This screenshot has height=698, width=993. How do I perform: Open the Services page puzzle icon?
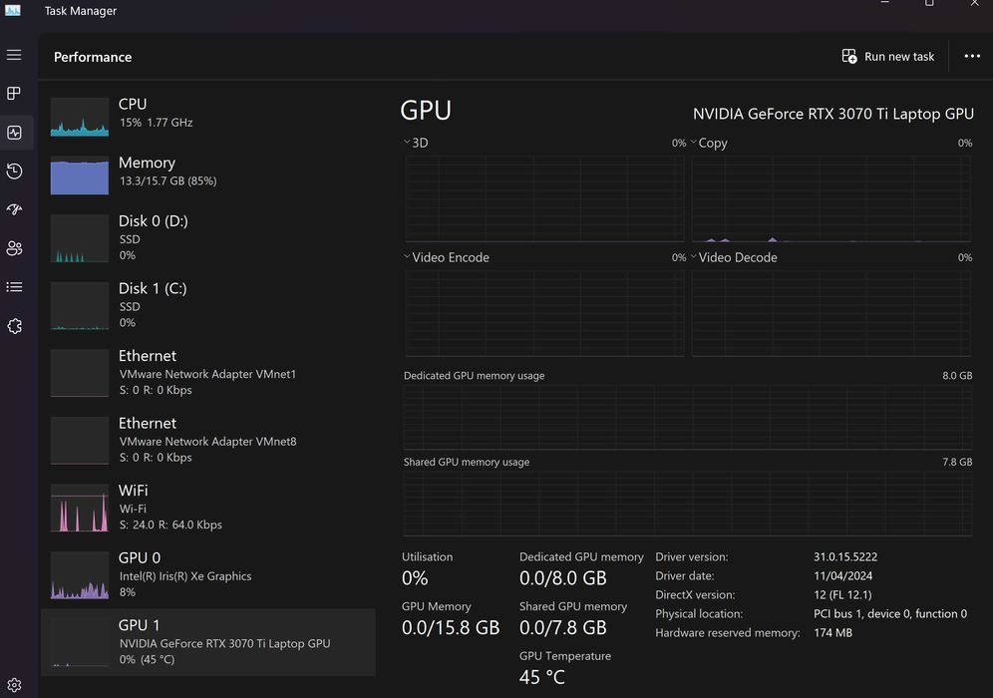[x=14, y=326]
